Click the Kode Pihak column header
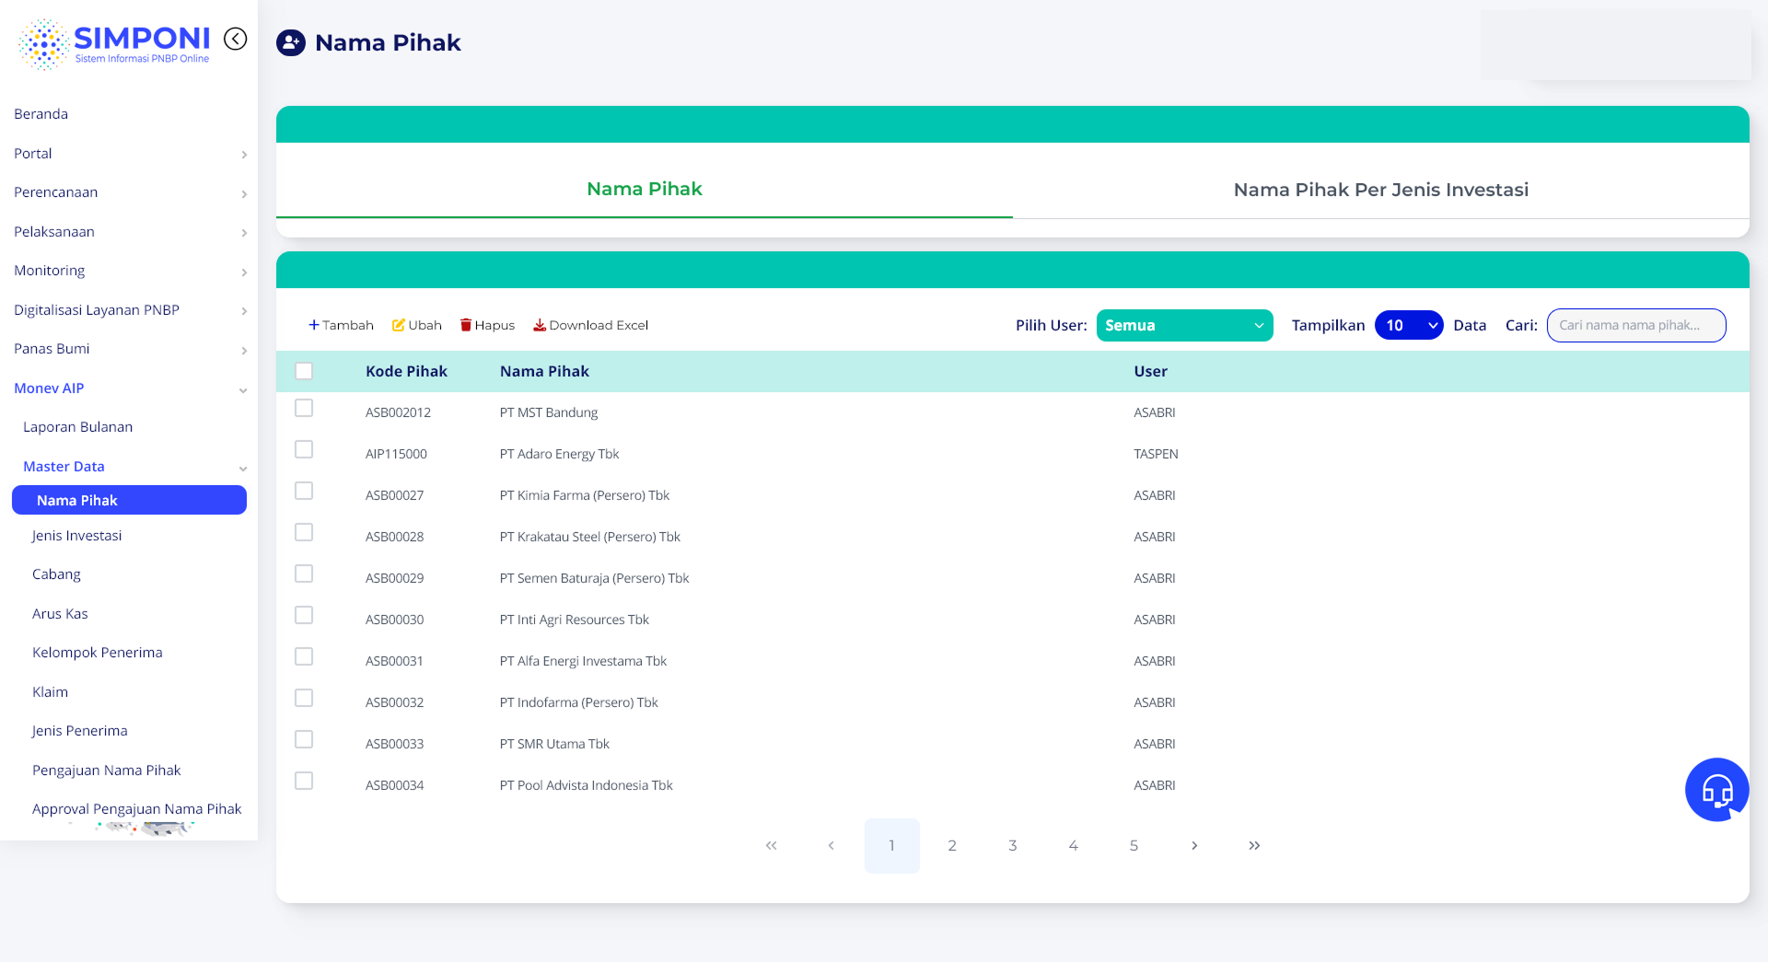This screenshot has width=1768, height=962. point(406,371)
